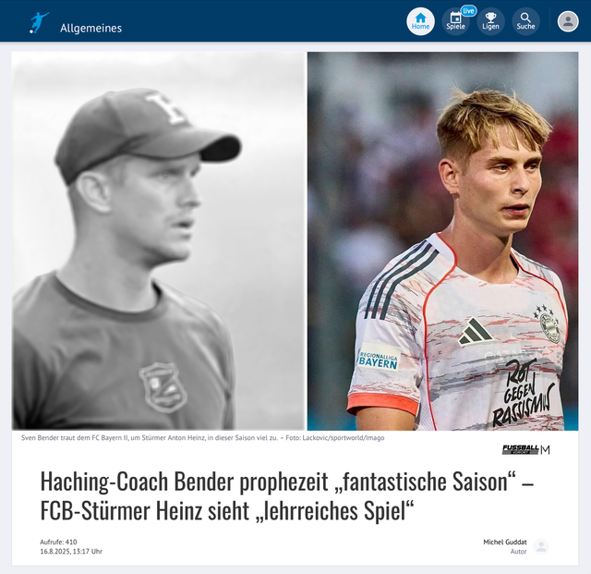Click the Merkur M logo

pyautogui.click(x=545, y=449)
